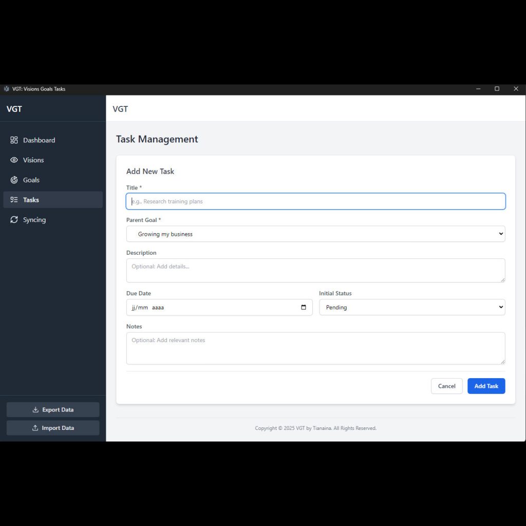Viewport: 526px width, 526px height.
Task: Go to the Goals section
Action: coord(31,180)
